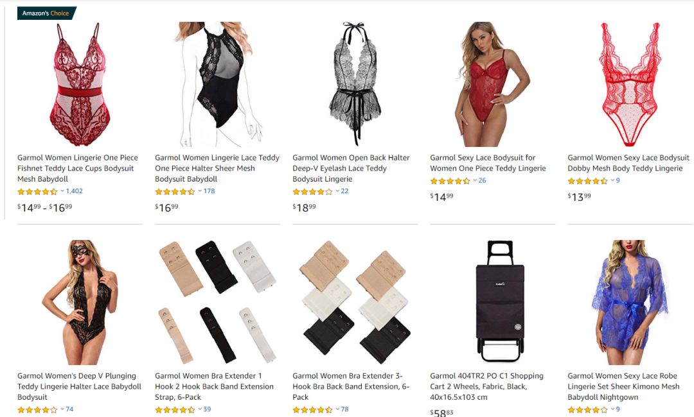Open the 22 reviews count link

[x=345, y=191]
